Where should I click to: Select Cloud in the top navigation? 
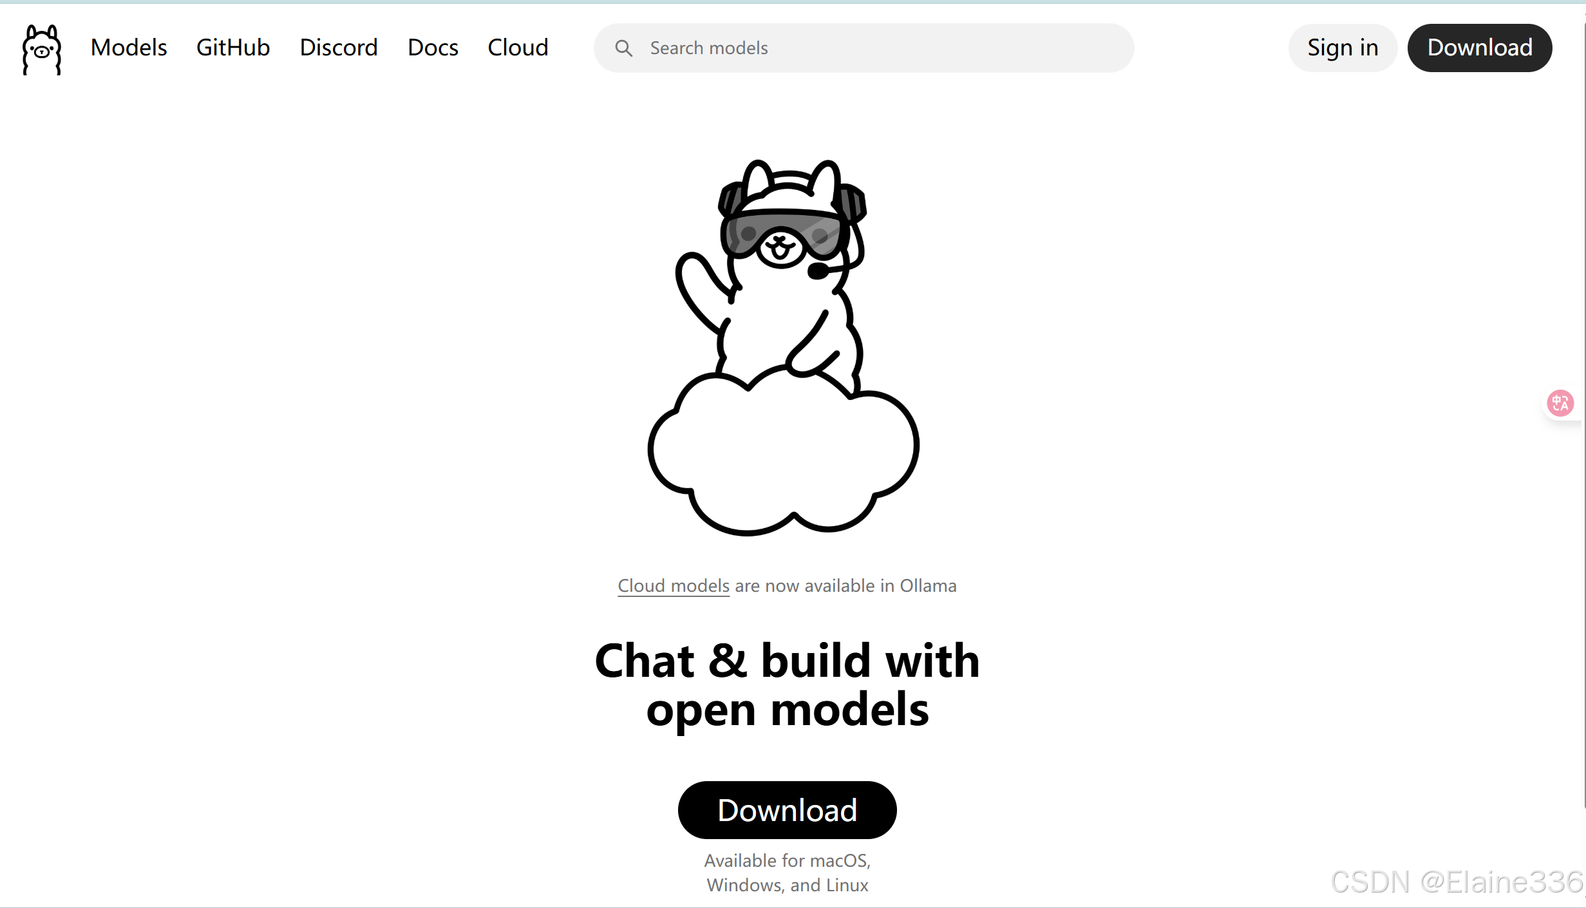coord(518,48)
